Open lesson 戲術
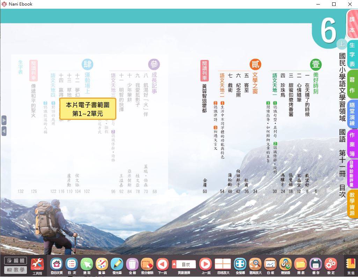 pos(230,87)
